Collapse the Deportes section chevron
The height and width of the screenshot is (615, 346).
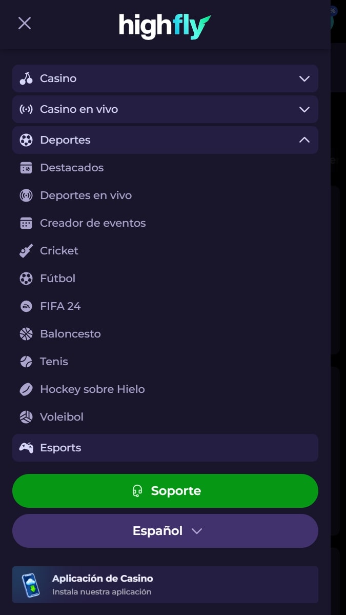304,140
